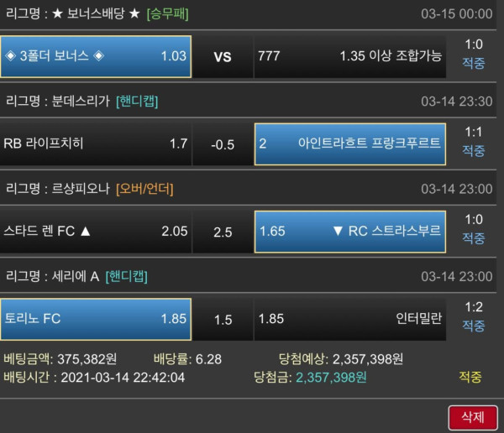Click the down triangle icon beside RC 스트라스부르
The height and width of the screenshot is (433, 504).
click(x=338, y=232)
